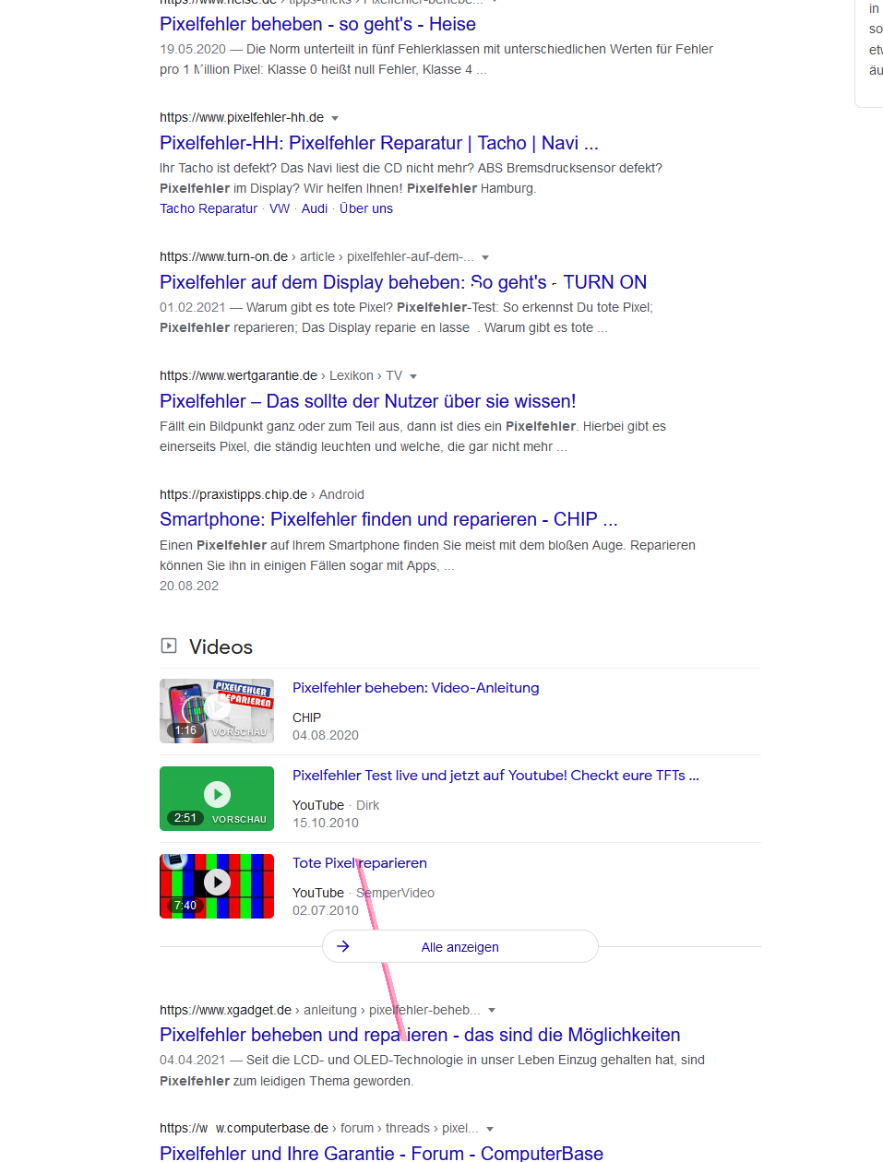
Task: Click the 'https://www.pixelfehler-hh.de' URL text
Action: point(242,117)
